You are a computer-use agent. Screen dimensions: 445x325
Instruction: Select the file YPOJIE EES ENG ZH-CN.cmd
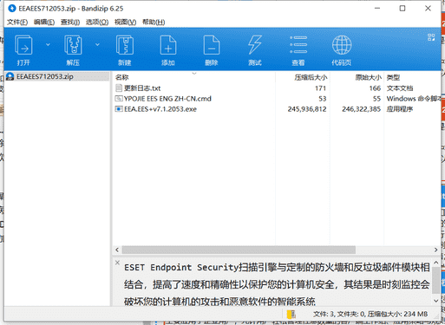167,99
